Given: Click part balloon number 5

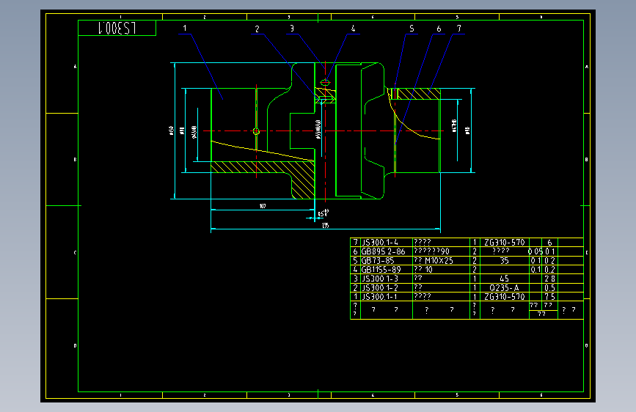Looking at the screenshot, I should point(412,29).
